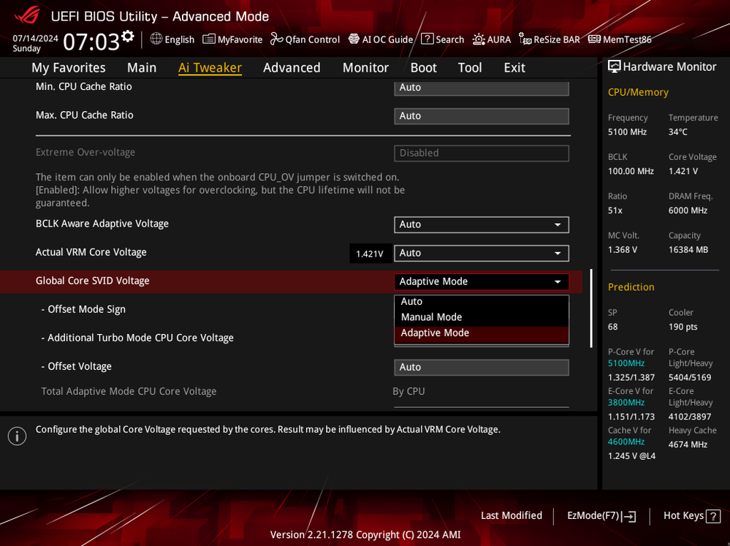Click Max. CPU Cache Ratio field
The image size is (730, 546).
point(482,116)
